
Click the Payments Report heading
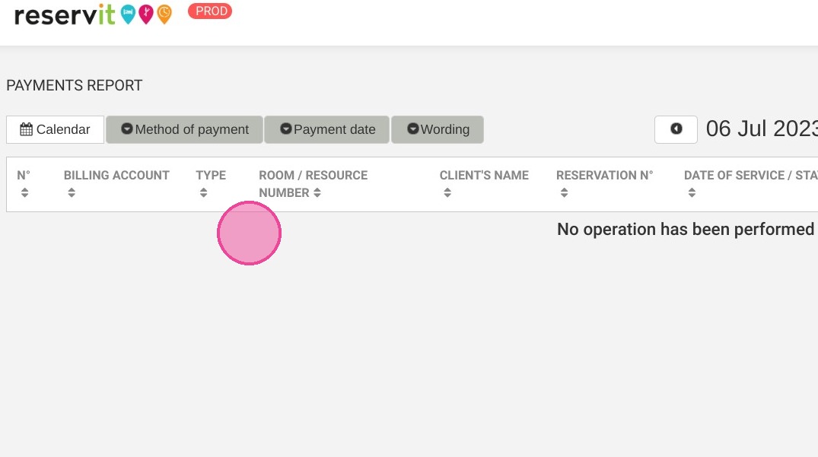(75, 85)
